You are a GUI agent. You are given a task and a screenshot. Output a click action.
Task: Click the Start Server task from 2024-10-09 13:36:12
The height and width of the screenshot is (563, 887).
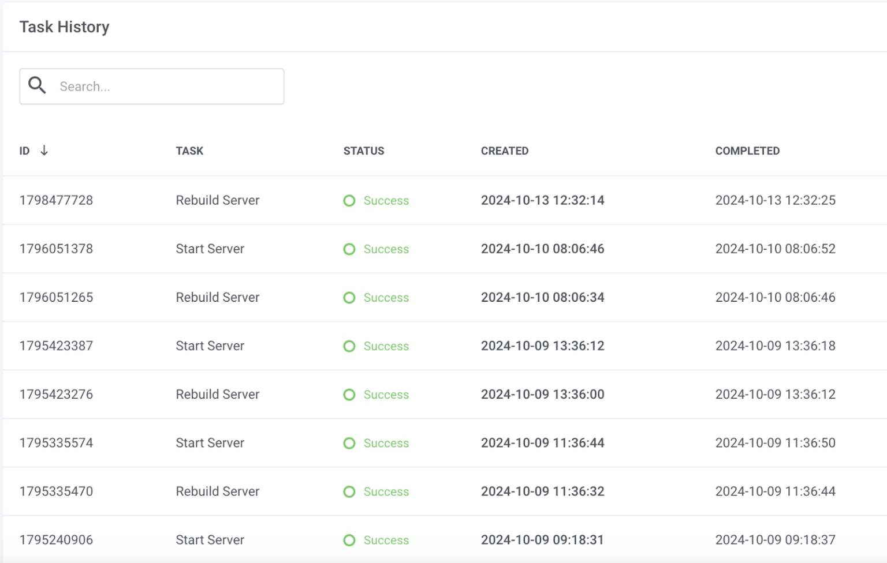(x=210, y=346)
